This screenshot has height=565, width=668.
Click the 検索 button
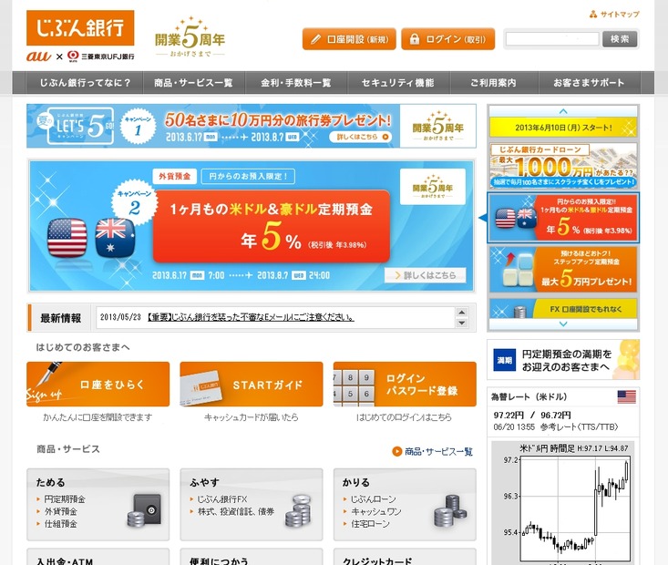[620, 39]
